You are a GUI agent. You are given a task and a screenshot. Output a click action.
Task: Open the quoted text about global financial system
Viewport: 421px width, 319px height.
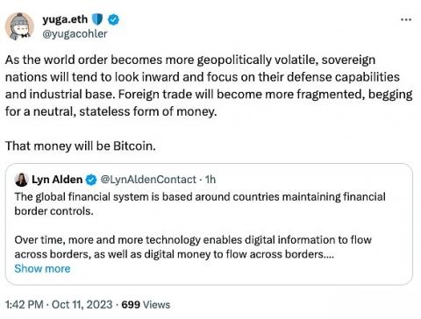coord(200,204)
